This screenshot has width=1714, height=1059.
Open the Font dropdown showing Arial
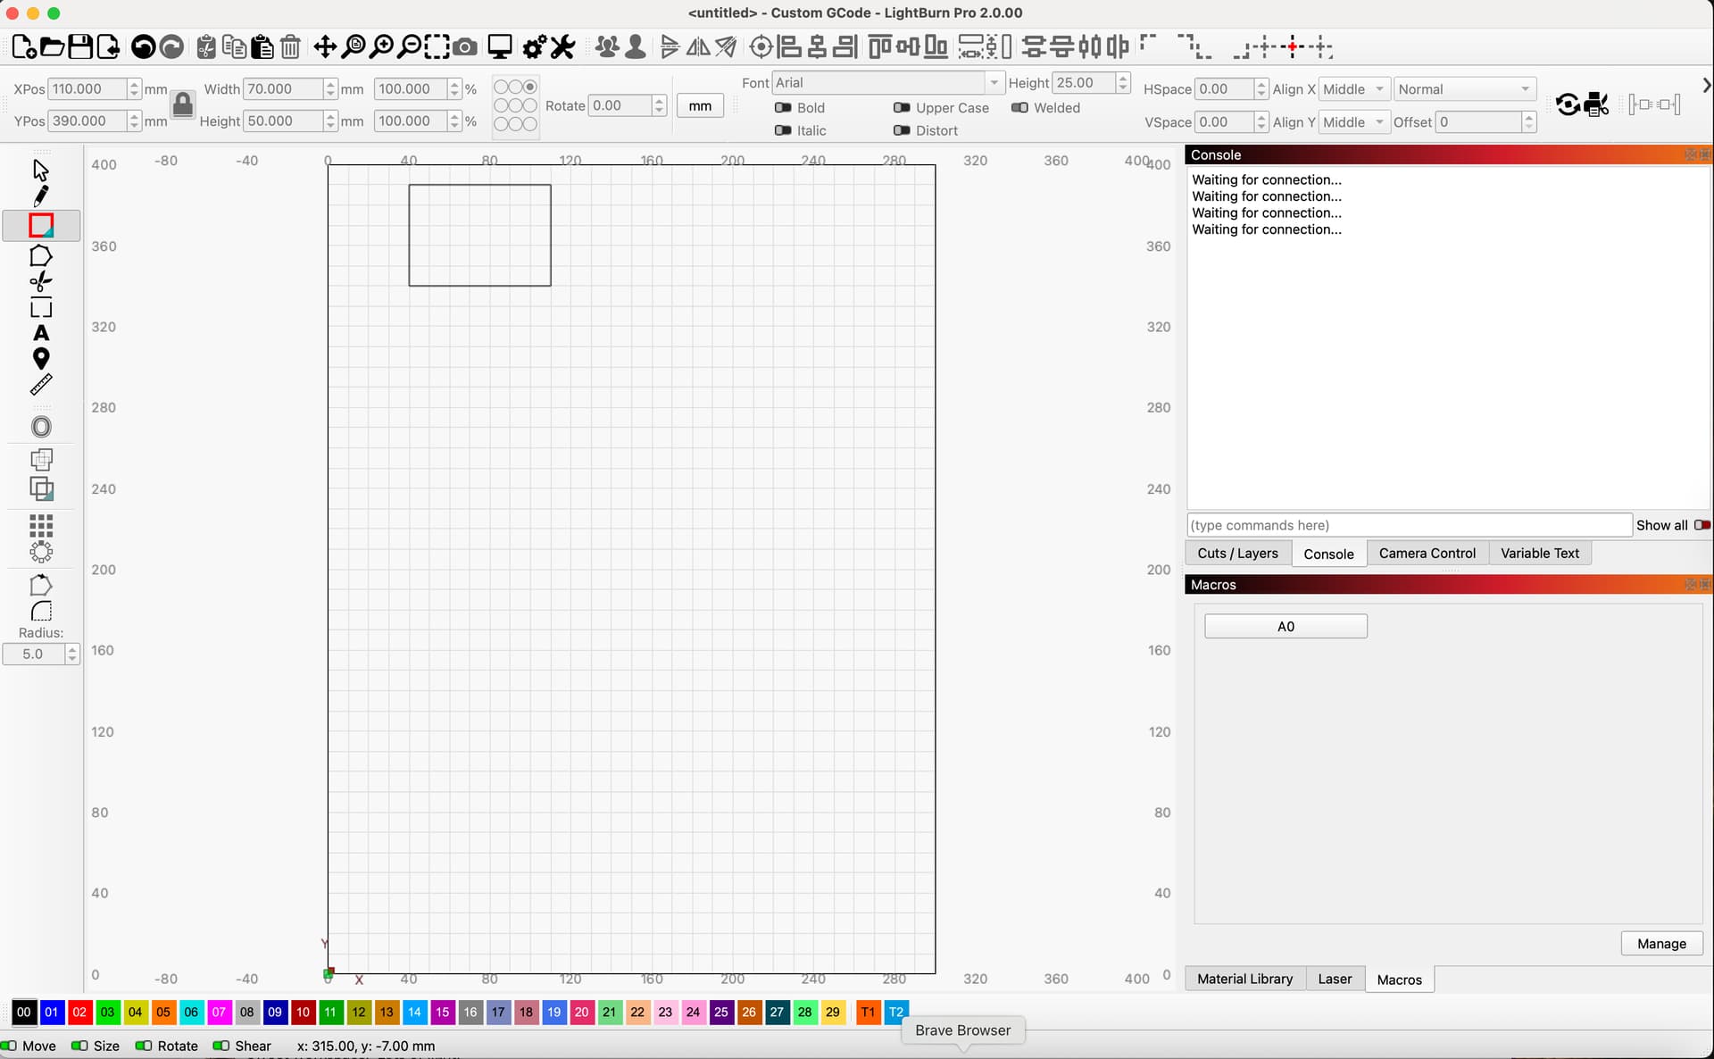click(x=887, y=83)
